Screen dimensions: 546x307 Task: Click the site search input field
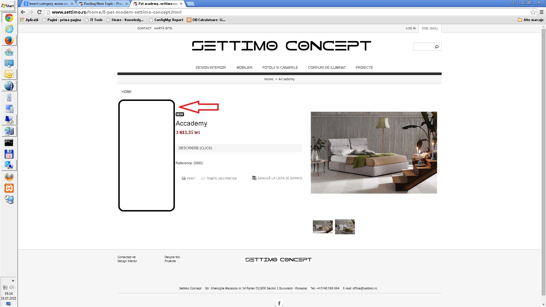[x=423, y=47]
